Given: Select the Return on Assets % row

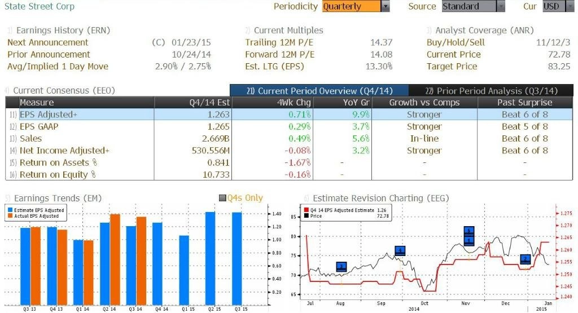Looking at the screenshot, I should coord(290,162).
